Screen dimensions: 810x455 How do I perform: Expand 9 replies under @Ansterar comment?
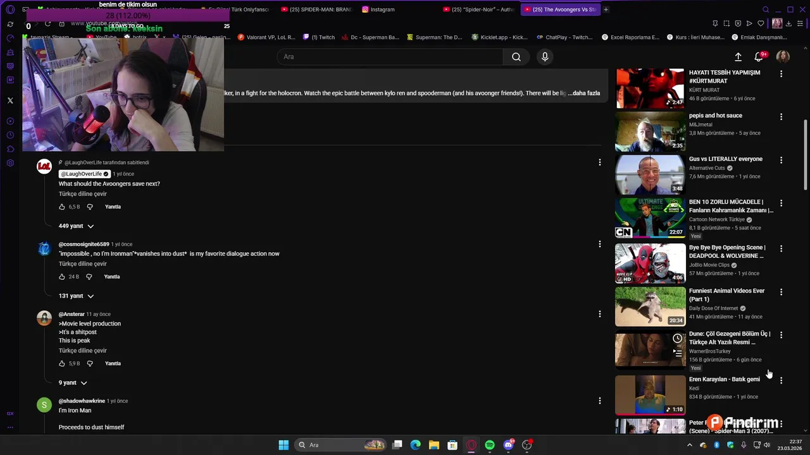[x=73, y=382]
